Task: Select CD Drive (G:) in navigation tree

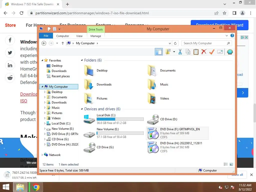Action: (60, 139)
